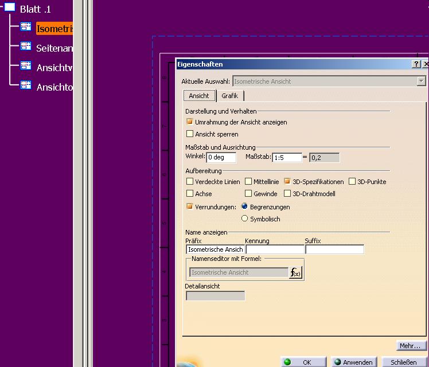Click the Präfix name field
This screenshot has width=429, height=367.
[x=215, y=249]
